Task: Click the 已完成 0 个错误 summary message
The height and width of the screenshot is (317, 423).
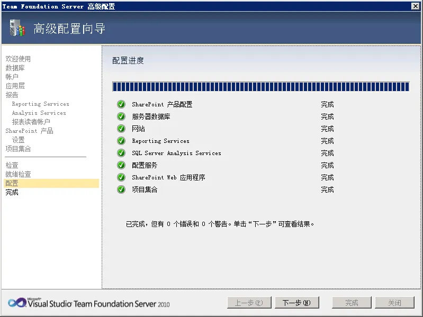Action: [220, 224]
